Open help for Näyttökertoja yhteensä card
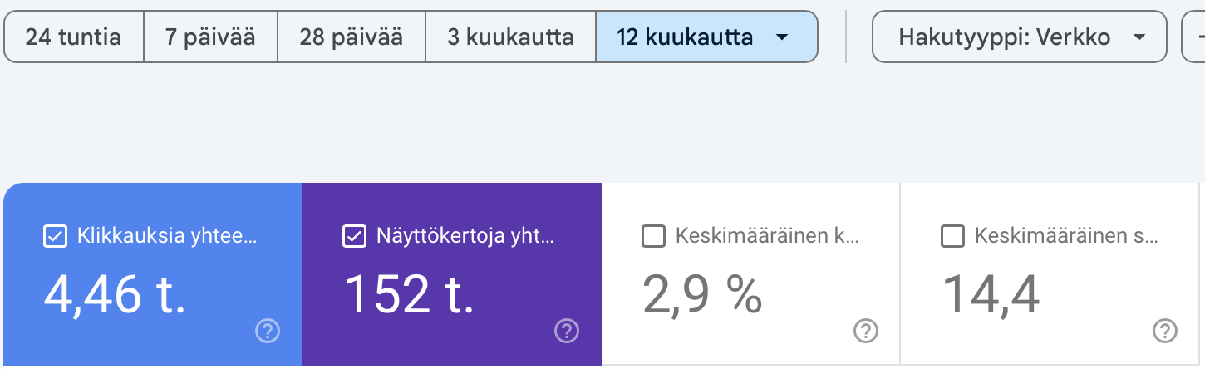The width and height of the screenshot is (1205, 369). point(566,332)
